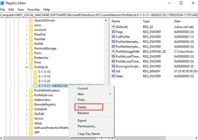Click the DWORD icon beside Flags value

click(x=113, y=32)
